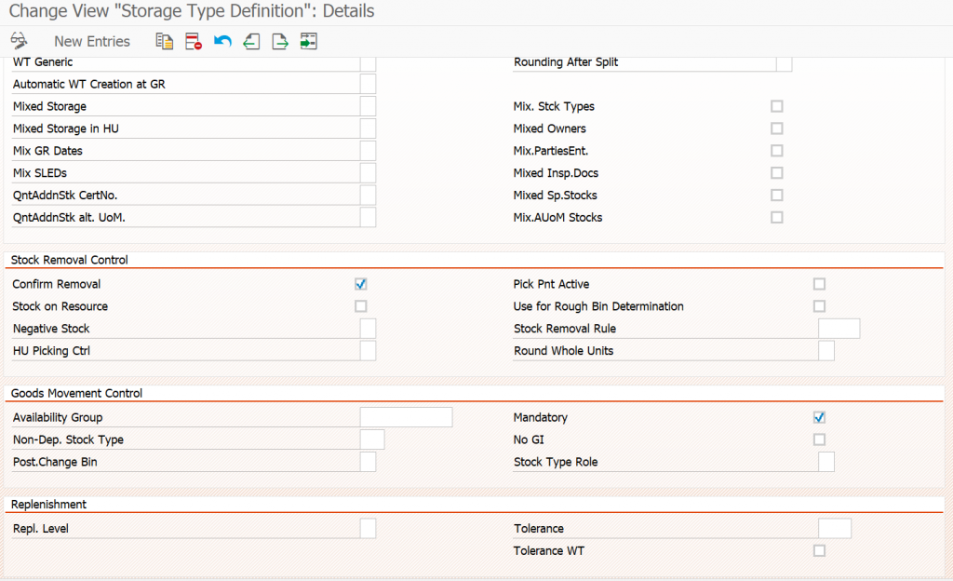Viewport: 953px width, 581px height.
Task: Select the QntAddnStk alt. UoM. field
Action: 368,217
